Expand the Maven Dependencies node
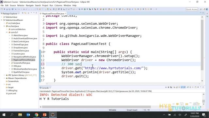 click(x=4, y=78)
